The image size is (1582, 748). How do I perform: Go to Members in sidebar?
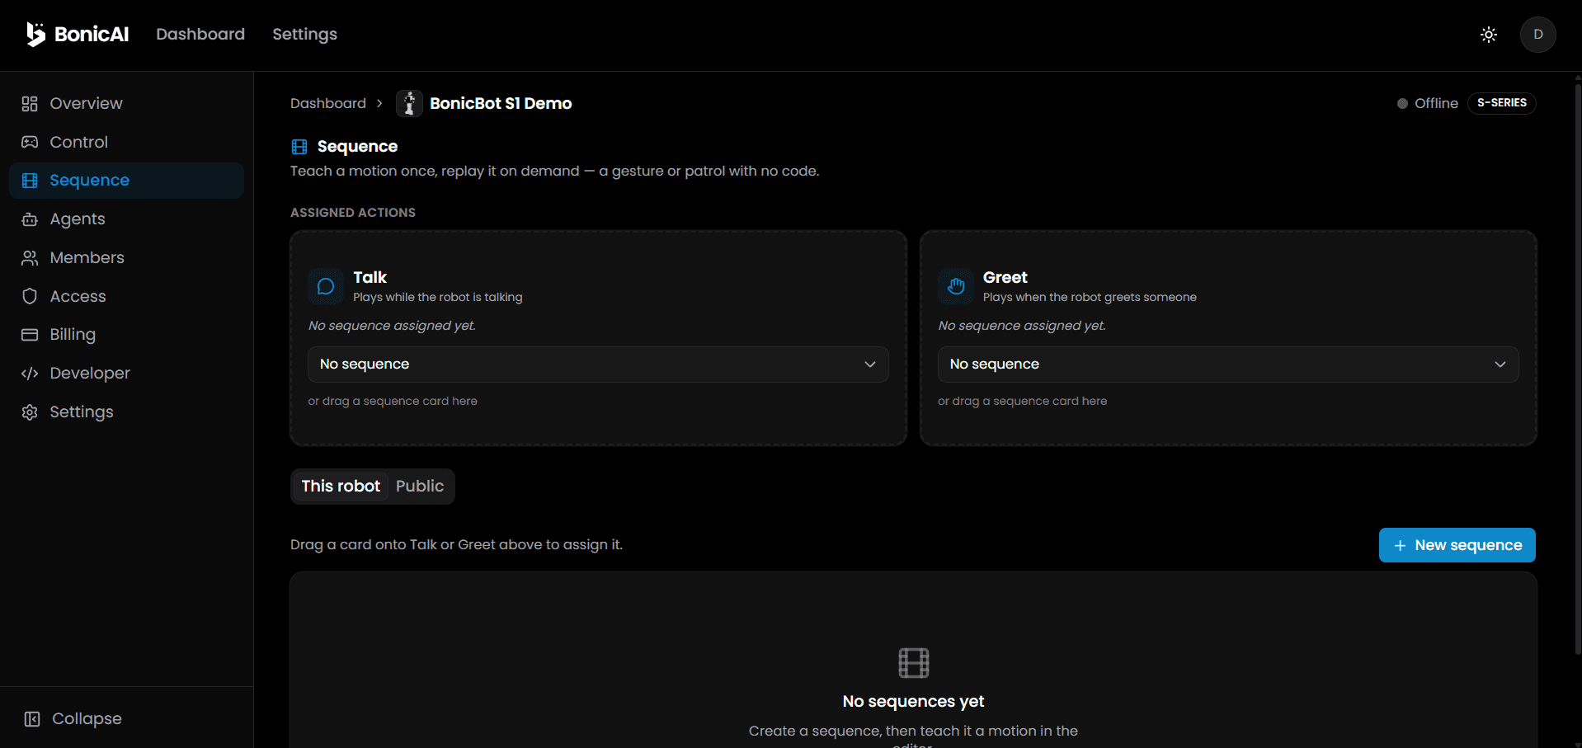pos(126,258)
